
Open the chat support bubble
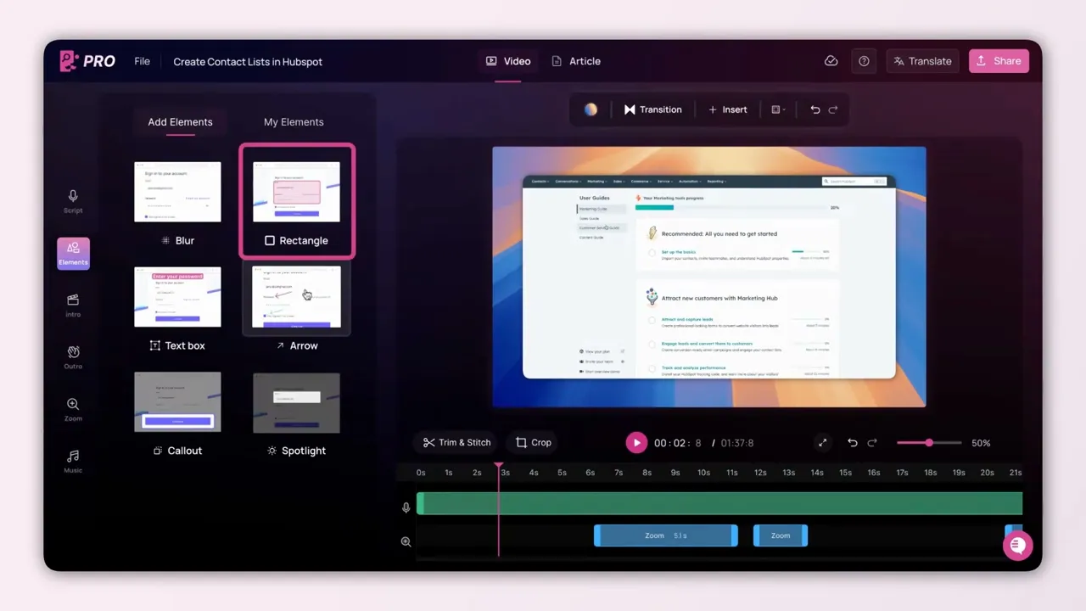point(1017,545)
